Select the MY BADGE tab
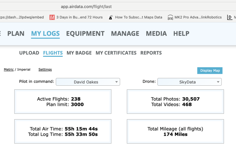This screenshot has height=146, width=236. [x=79, y=53]
